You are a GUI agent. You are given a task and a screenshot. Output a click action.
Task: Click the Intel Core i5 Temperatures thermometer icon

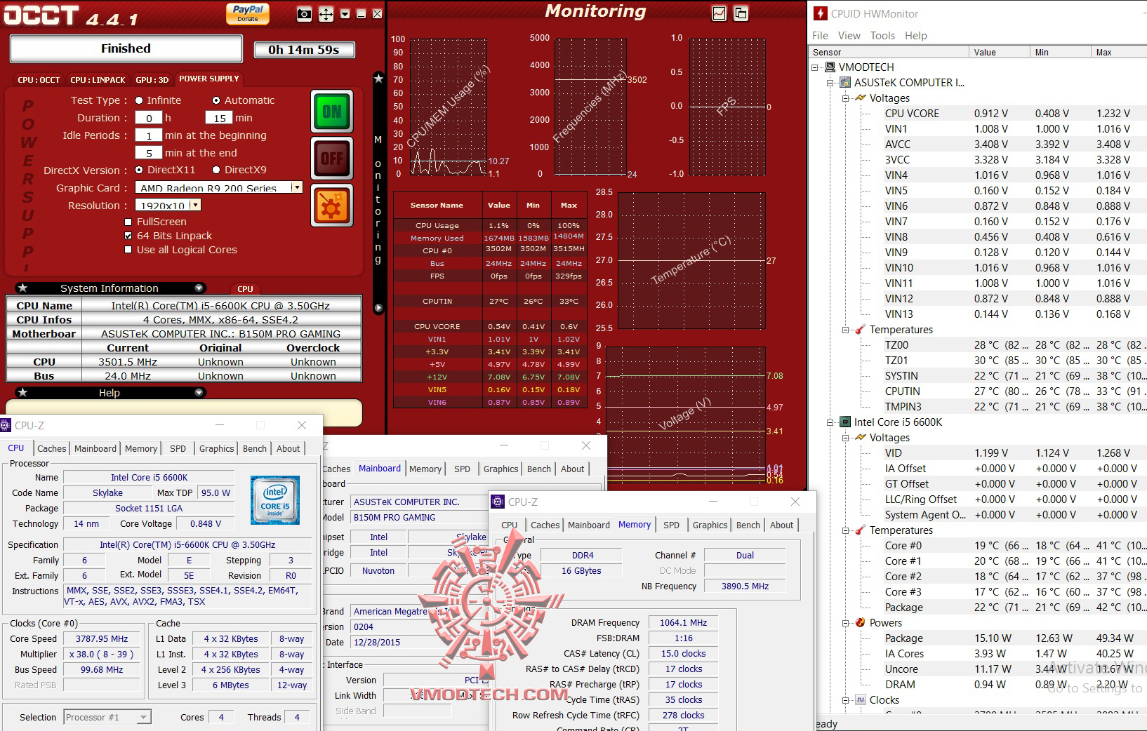[x=861, y=530]
